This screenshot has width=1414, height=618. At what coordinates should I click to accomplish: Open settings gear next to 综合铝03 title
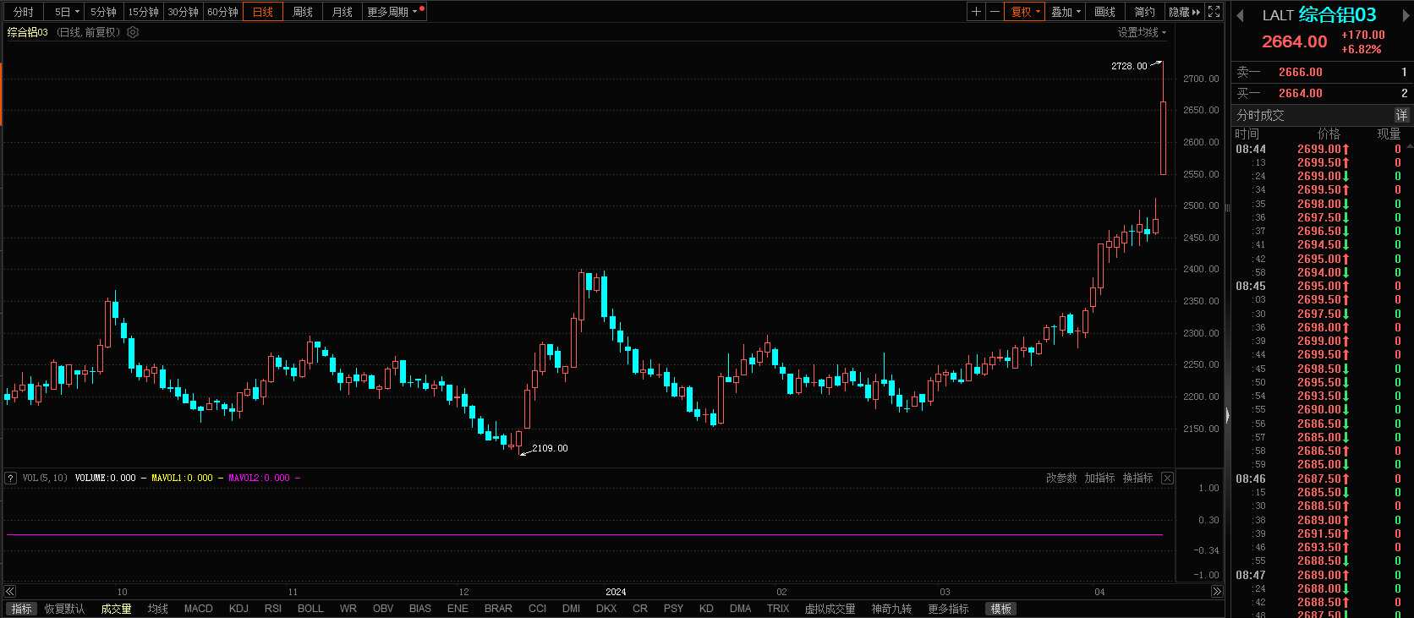pyautogui.click(x=133, y=32)
